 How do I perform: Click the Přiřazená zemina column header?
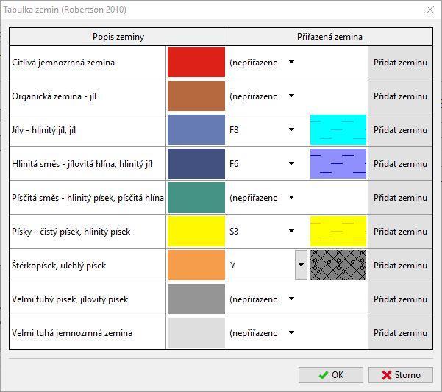pos(329,37)
